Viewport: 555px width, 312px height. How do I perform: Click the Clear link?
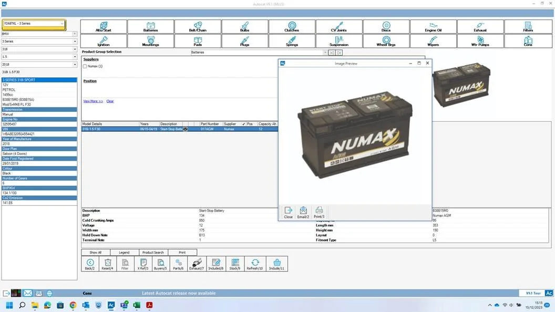(110, 101)
